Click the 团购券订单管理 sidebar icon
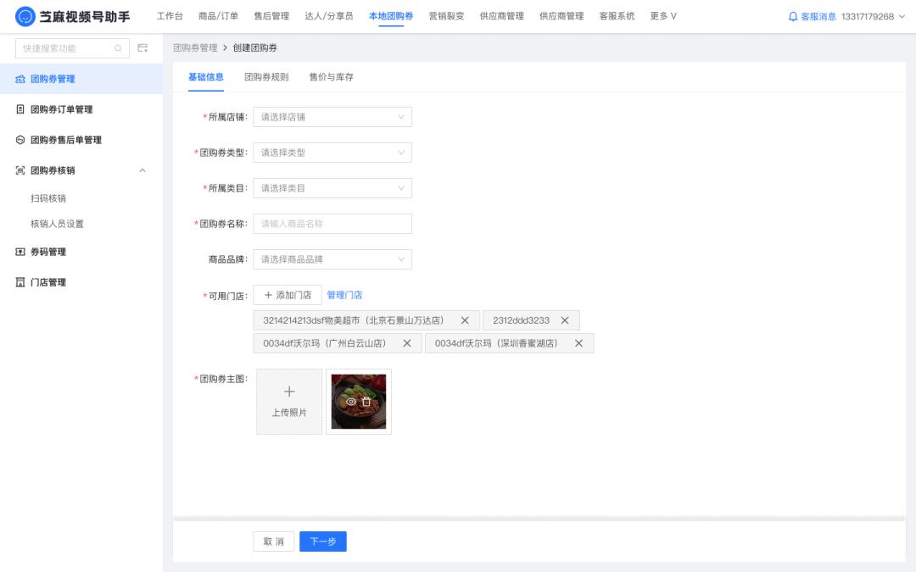Viewport: 916px width, 572px height. [x=20, y=108]
